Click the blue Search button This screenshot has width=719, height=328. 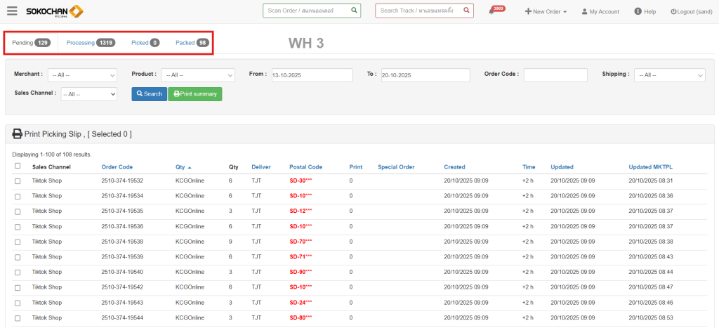coord(149,94)
